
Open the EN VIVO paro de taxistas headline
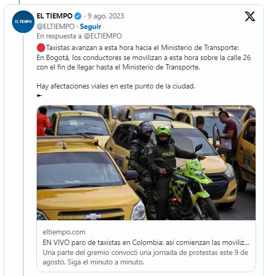point(146,243)
